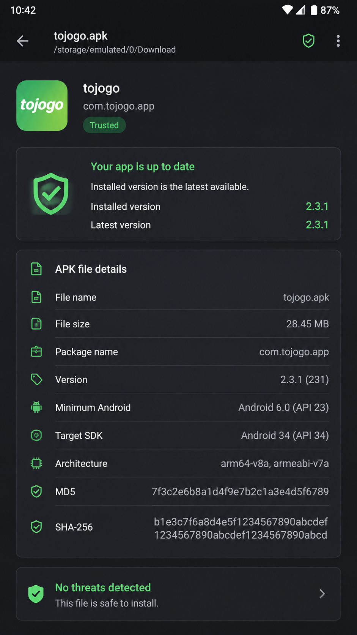Tap the Wi-Fi status bar icon
The image size is (357, 635).
coord(288,10)
